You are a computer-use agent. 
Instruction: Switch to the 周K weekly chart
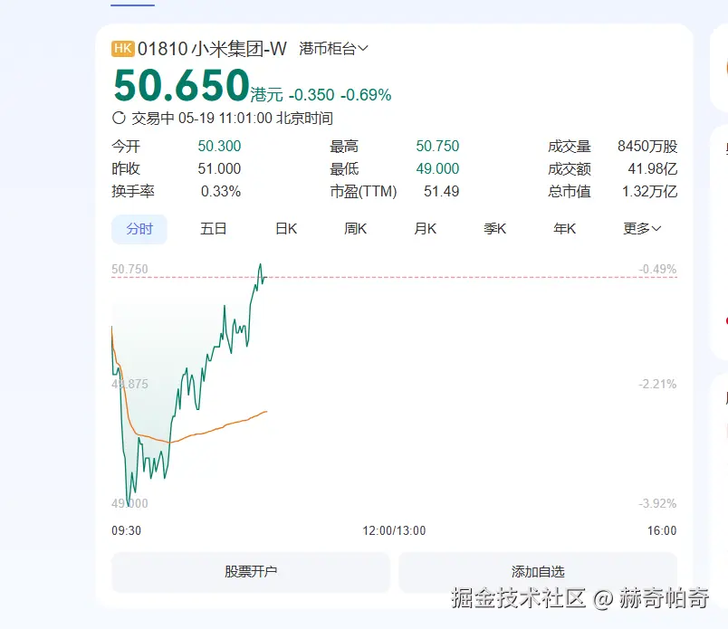[x=354, y=229]
